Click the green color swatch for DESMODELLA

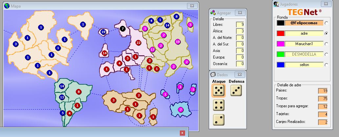(x=280, y=54)
